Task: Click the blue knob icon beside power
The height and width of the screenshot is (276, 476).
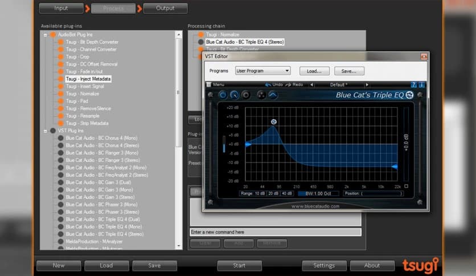Action: [x=234, y=95]
